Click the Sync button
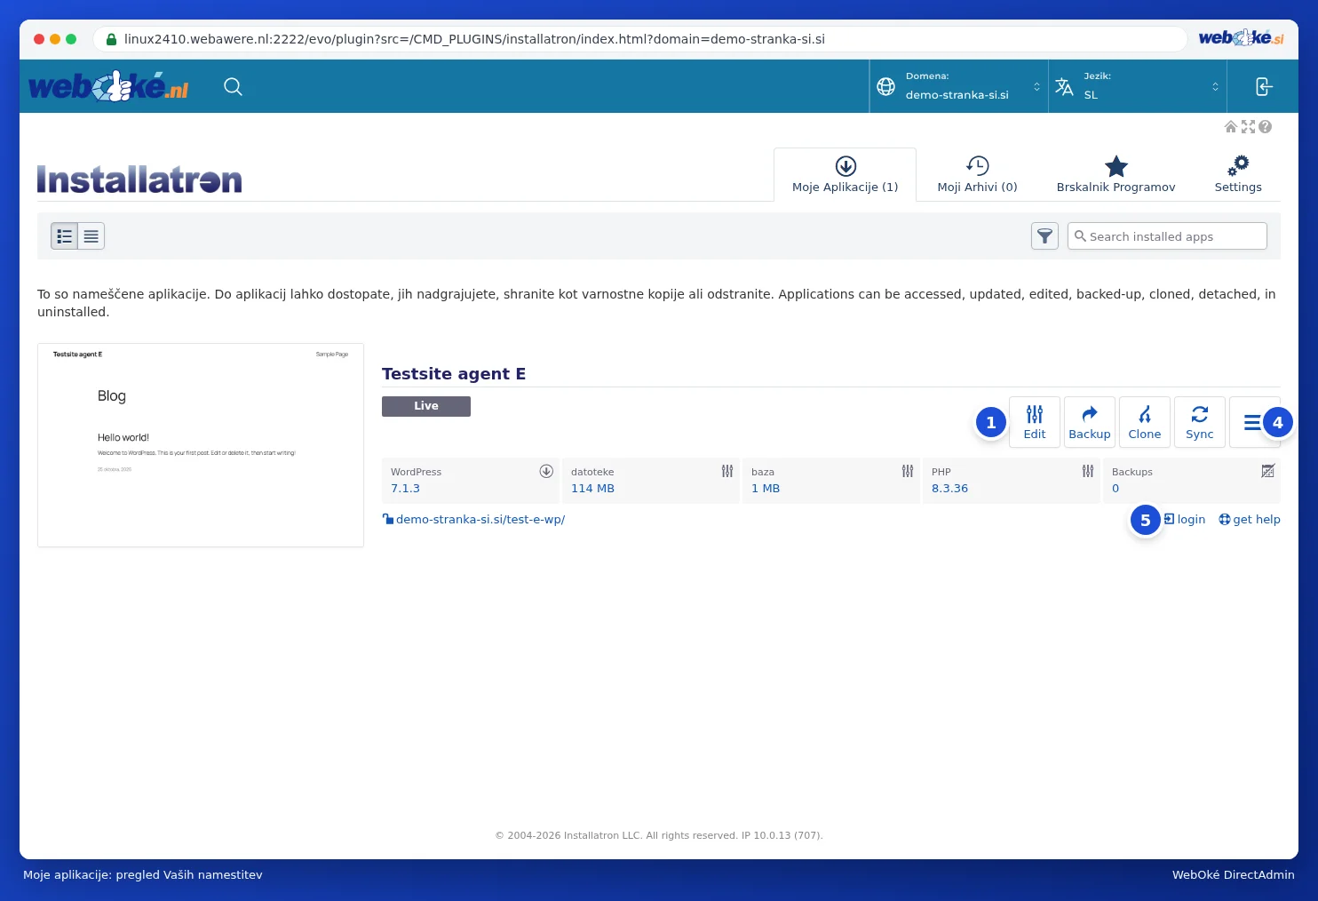This screenshot has height=901, width=1318. 1200,422
